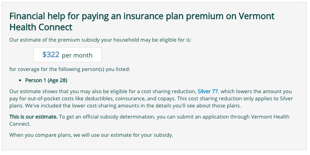Click 'which lowers the amount you' after Silver 77

point(256,92)
